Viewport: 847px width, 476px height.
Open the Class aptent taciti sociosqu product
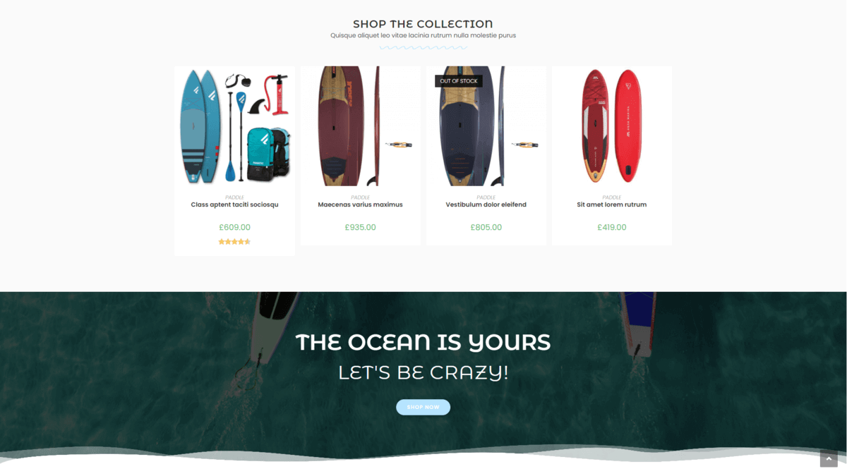pyautogui.click(x=234, y=205)
